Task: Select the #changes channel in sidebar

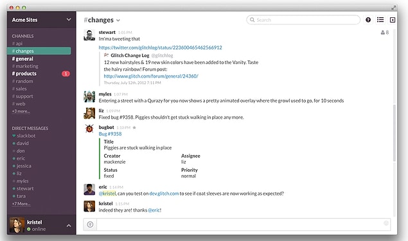Action: tap(39, 51)
